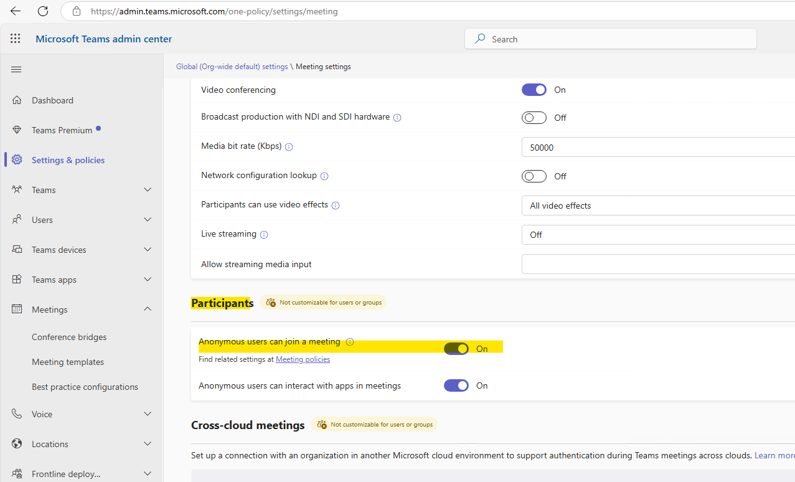Open the Meeting policies link

[303, 359]
